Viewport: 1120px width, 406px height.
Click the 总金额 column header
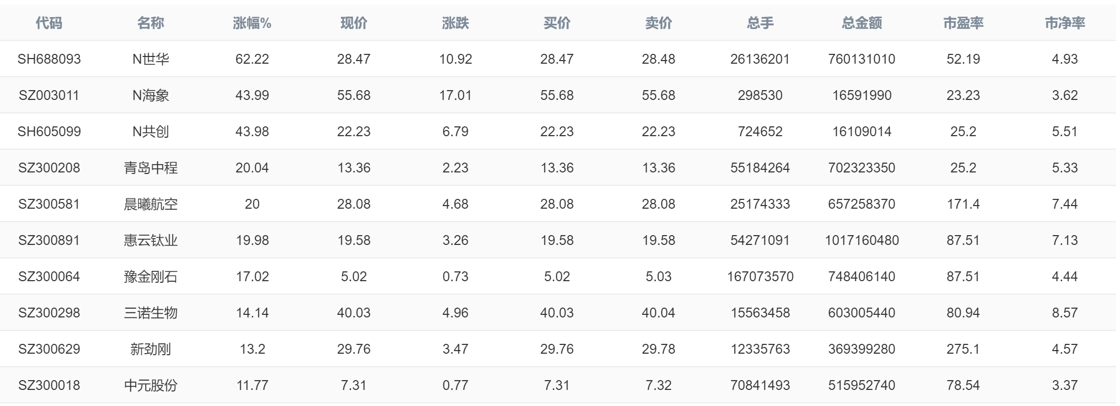click(861, 23)
